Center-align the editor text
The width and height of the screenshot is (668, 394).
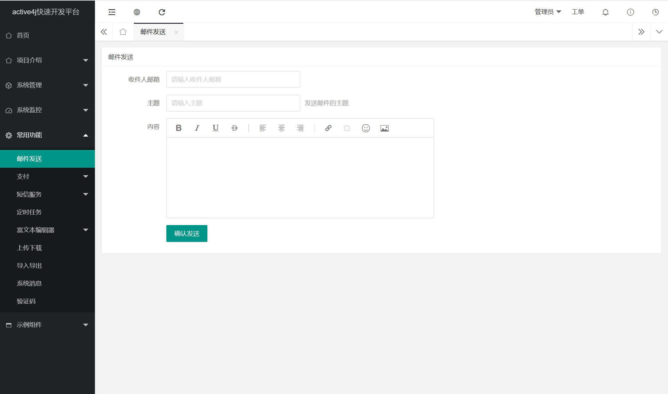point(281,128)
